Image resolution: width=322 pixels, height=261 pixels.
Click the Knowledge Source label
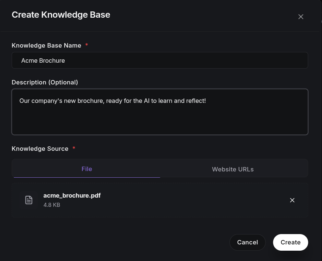(40, 149)
